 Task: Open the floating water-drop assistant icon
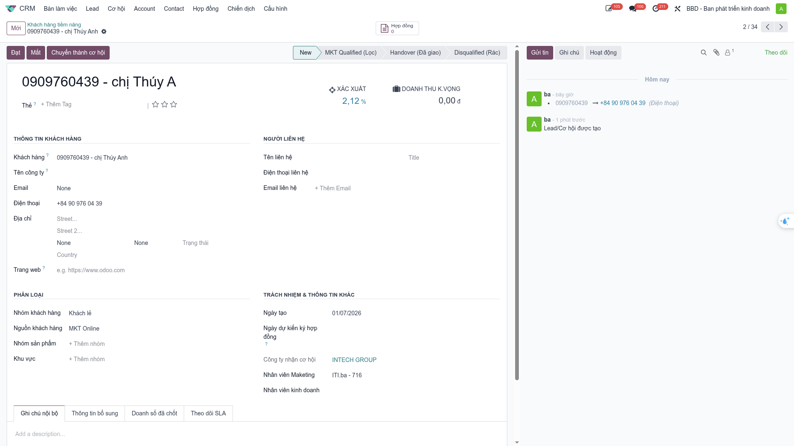tap(785, 221)
